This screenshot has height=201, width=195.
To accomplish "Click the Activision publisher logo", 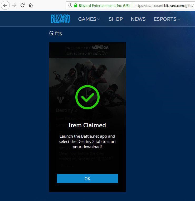I will click(x=100, y=48).
